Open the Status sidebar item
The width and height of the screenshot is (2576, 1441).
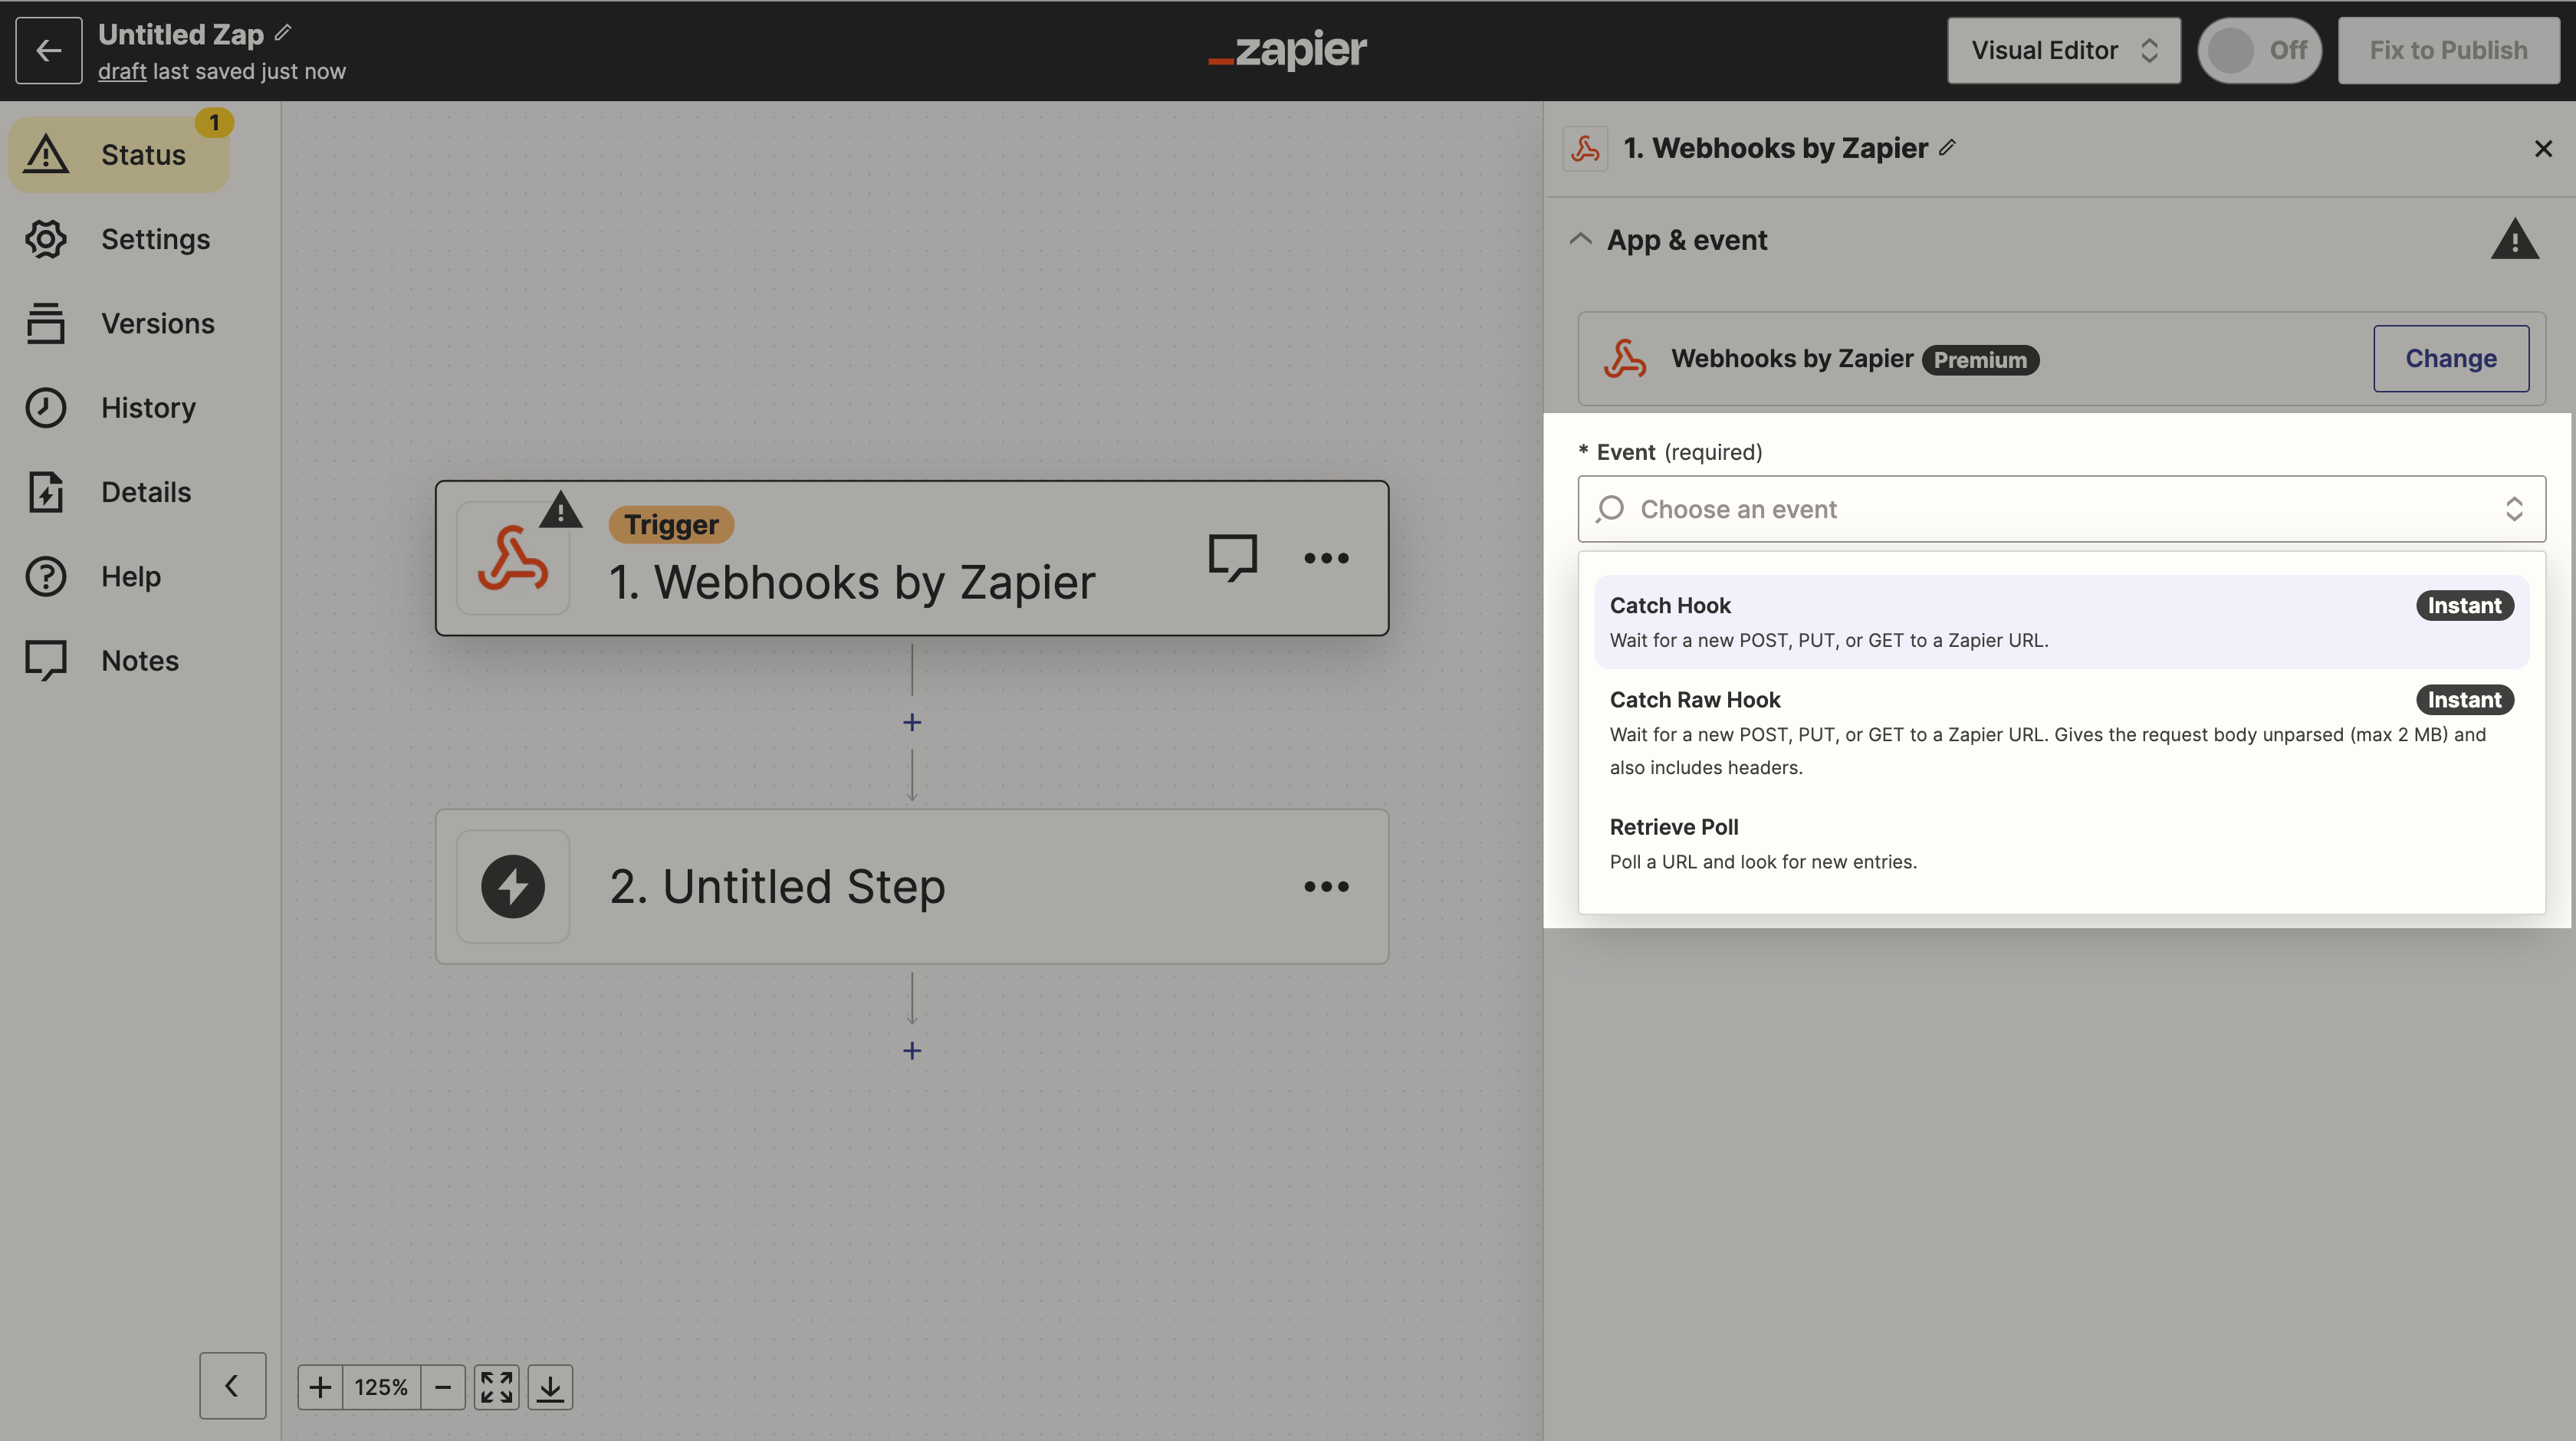coord(119,155)
